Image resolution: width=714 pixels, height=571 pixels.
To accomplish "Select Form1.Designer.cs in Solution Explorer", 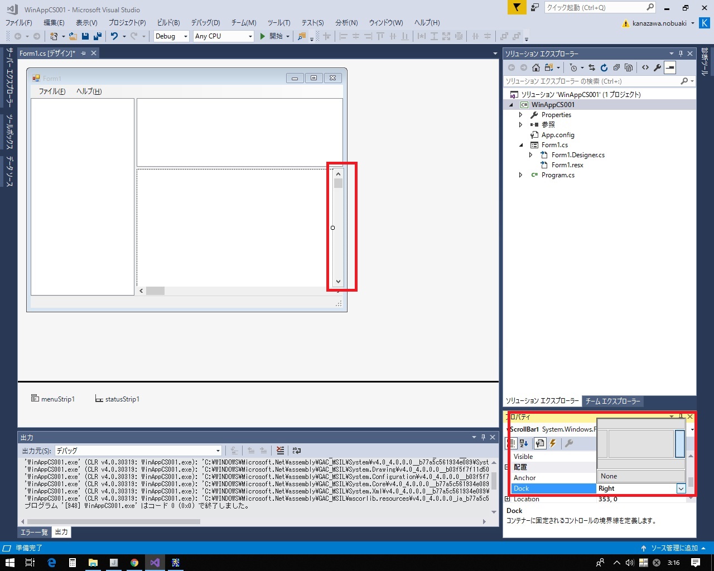I will [x=578, y=155].
